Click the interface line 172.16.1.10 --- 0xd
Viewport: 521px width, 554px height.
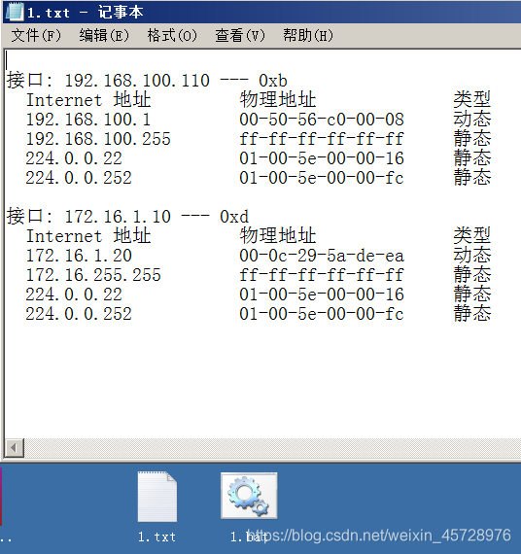tap(128, 217)
